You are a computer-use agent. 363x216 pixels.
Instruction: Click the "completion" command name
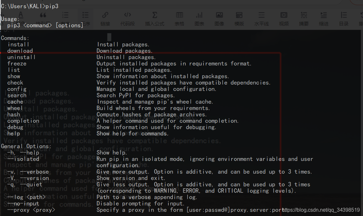pos(23,121)
